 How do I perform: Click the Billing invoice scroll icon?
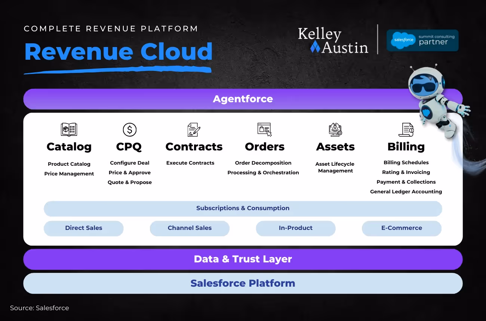click(x=406, y=130)
